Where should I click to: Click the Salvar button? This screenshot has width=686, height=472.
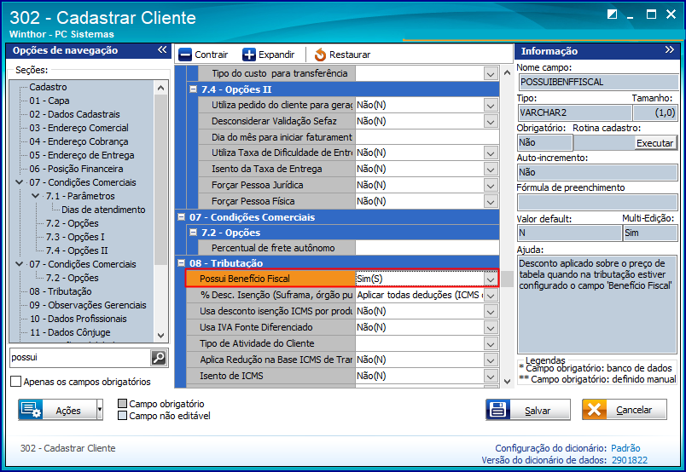coord(528,410)
